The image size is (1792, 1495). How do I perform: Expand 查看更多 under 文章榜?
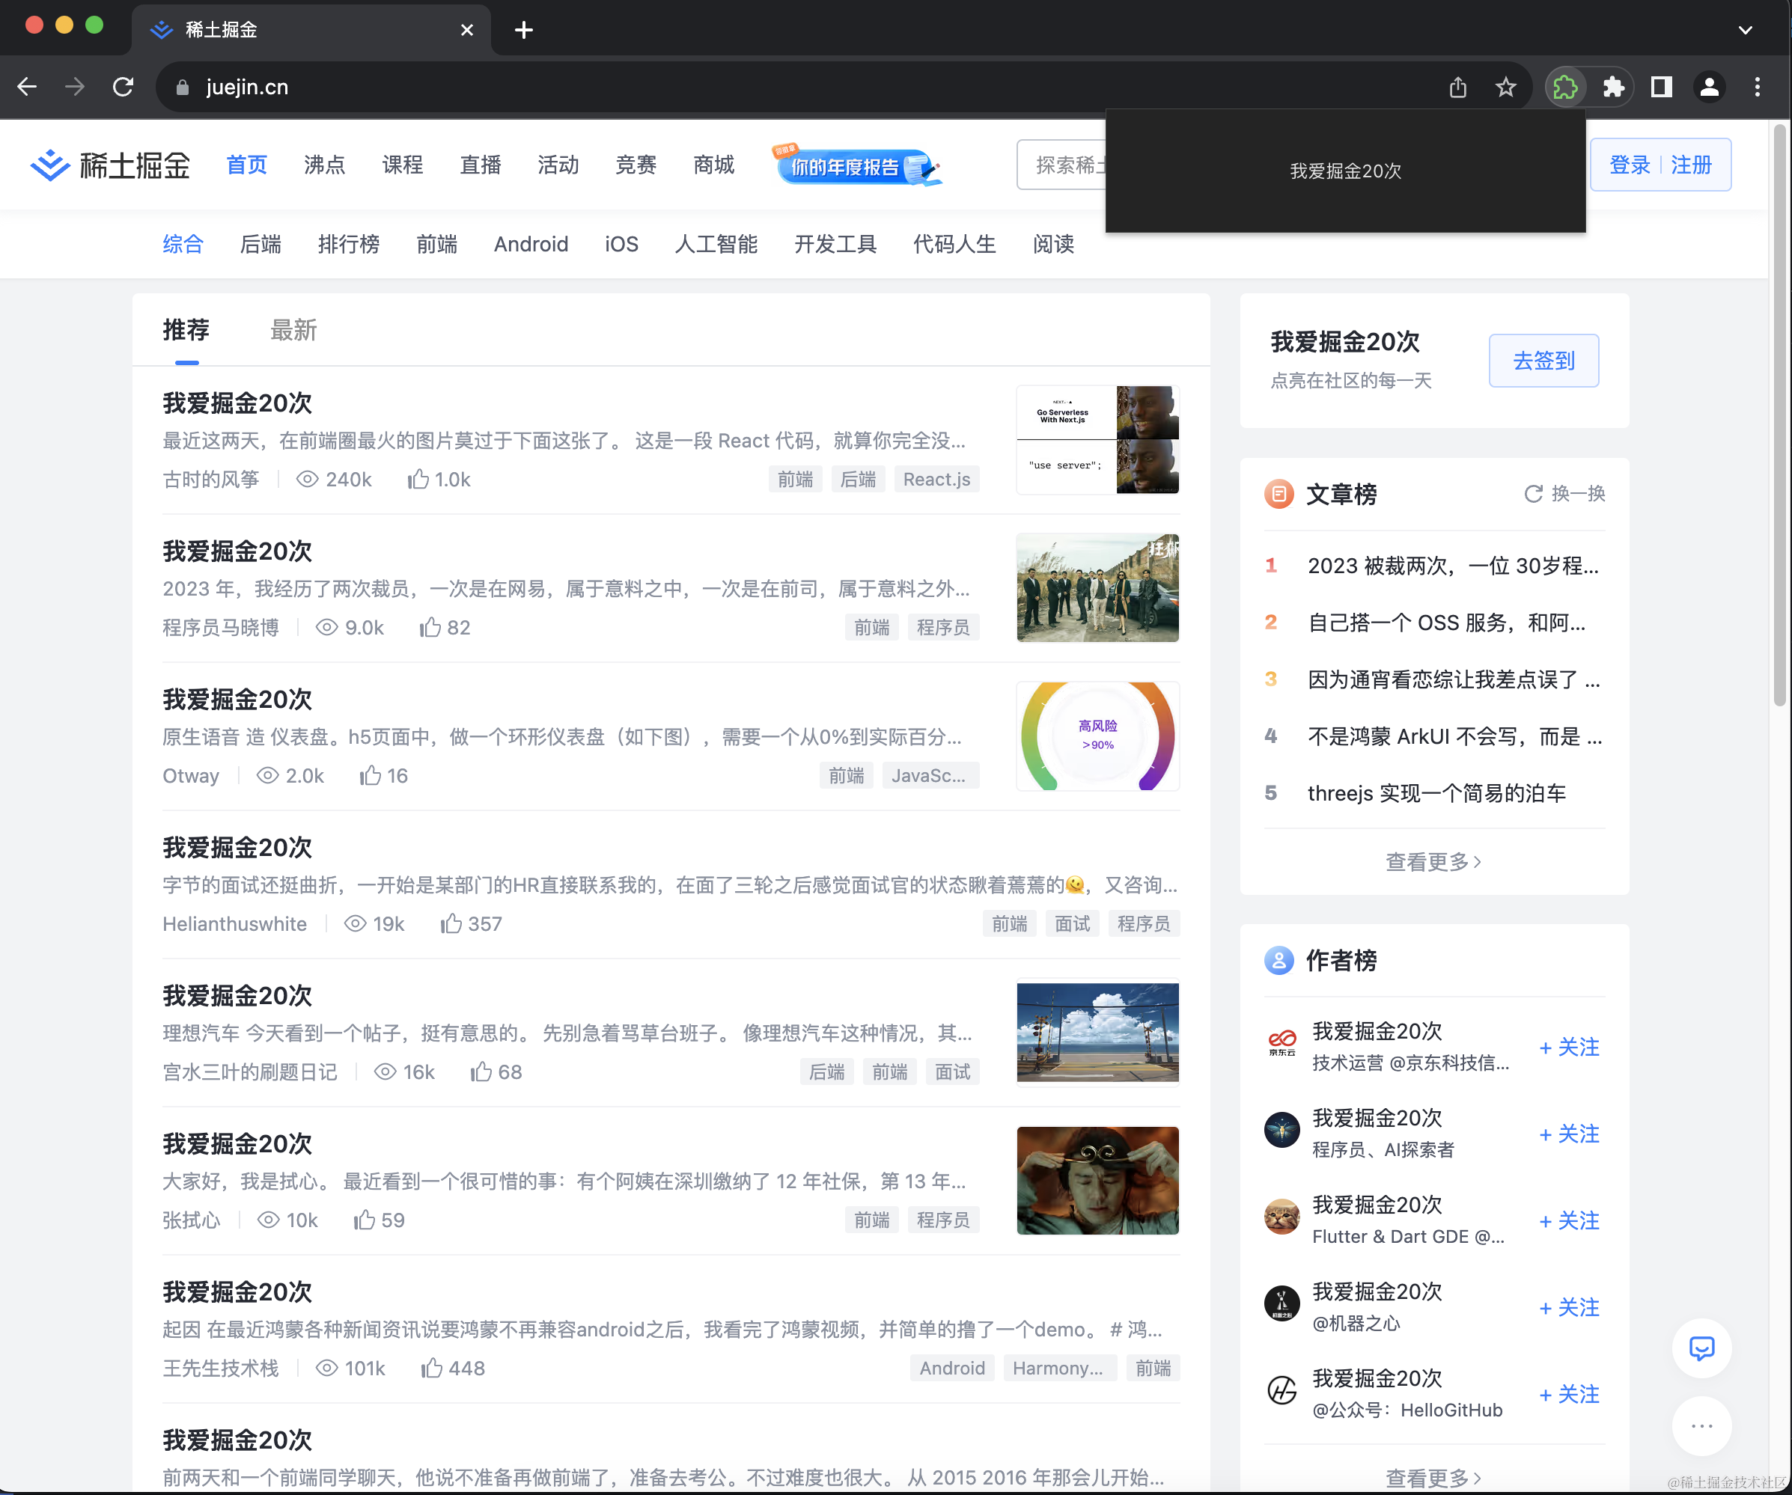pos(1432,861)
